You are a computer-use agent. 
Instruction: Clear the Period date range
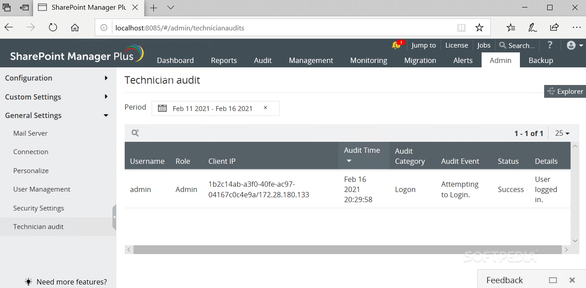point(265,108)
